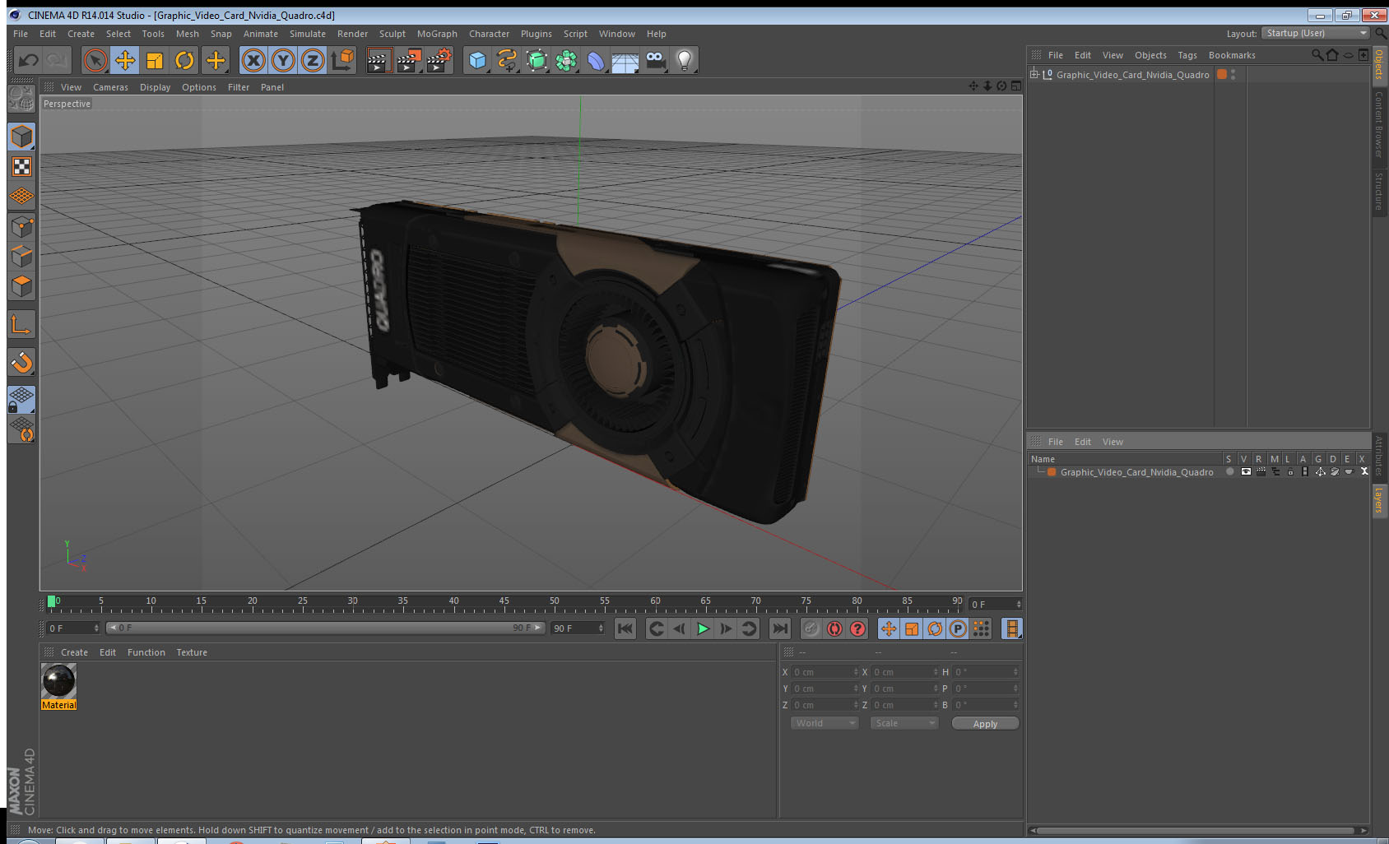Activate the Move tool in the top toolbar
1389x844 pixels.
point(125,60)
